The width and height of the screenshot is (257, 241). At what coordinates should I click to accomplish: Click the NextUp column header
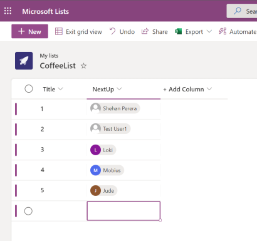point(103,90)
